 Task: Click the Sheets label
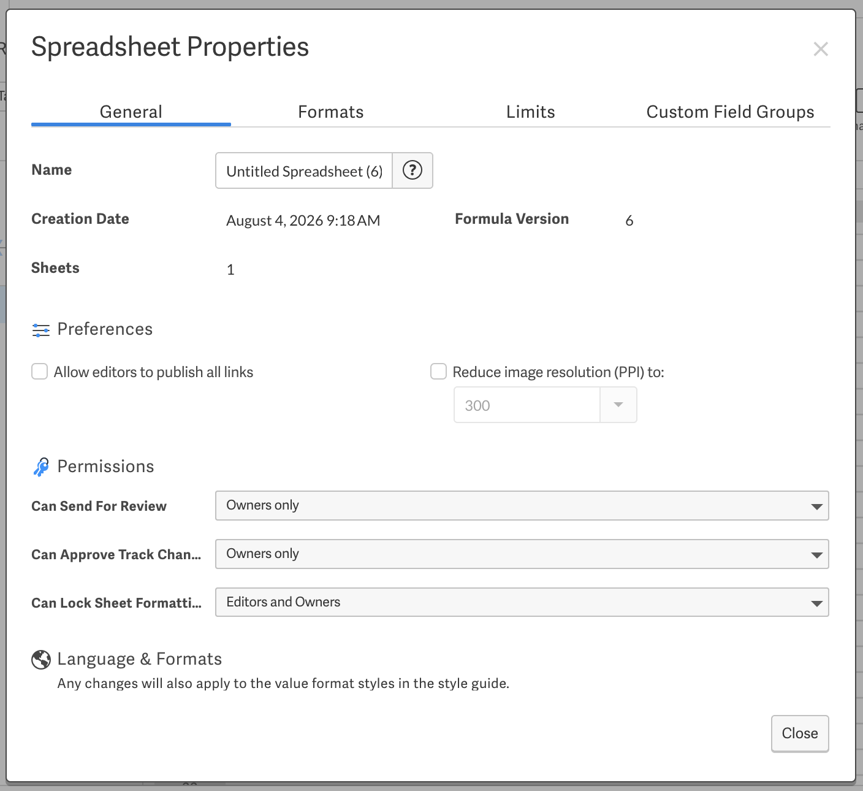[x=55, y=268]
